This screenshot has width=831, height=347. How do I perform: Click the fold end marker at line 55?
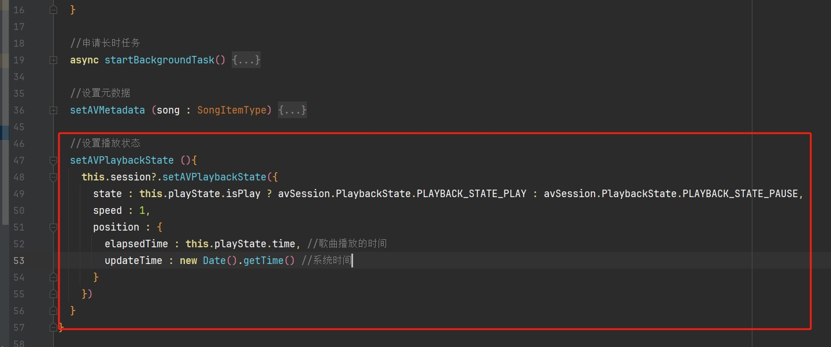(x=54, y=294)
